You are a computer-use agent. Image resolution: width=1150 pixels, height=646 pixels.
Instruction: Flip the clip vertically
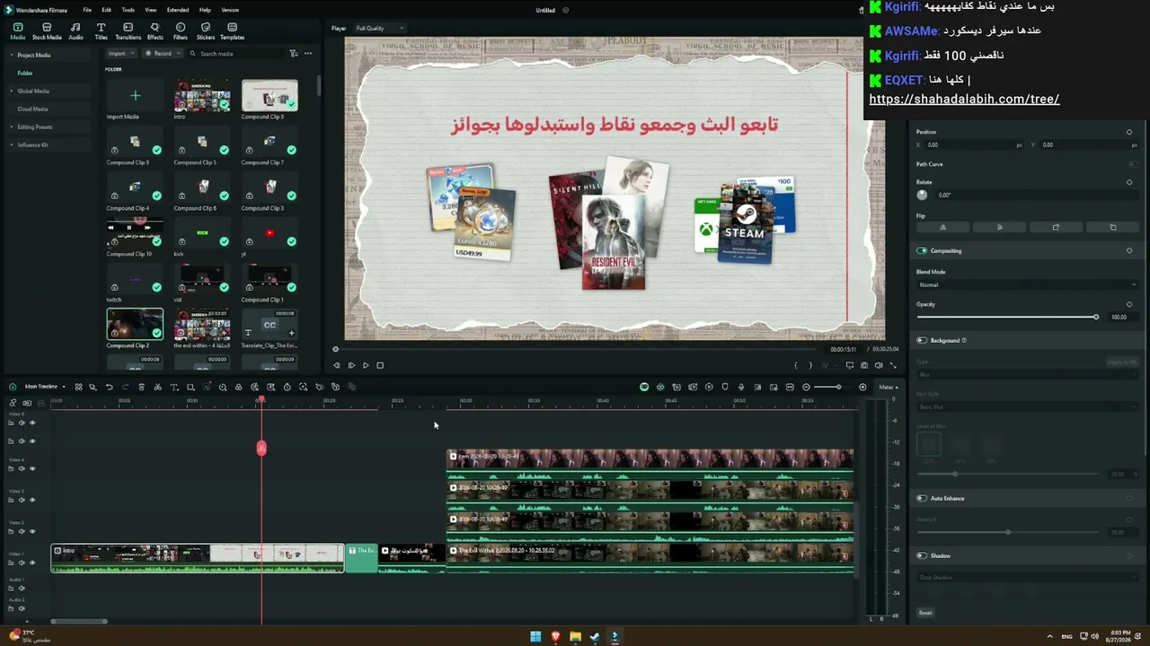(x=1000, y=228)
